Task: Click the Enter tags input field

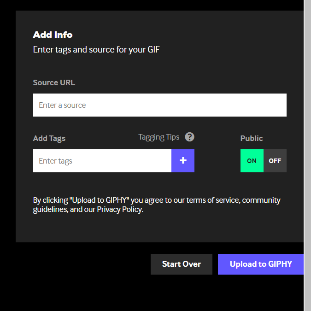Action: (102, 161)
